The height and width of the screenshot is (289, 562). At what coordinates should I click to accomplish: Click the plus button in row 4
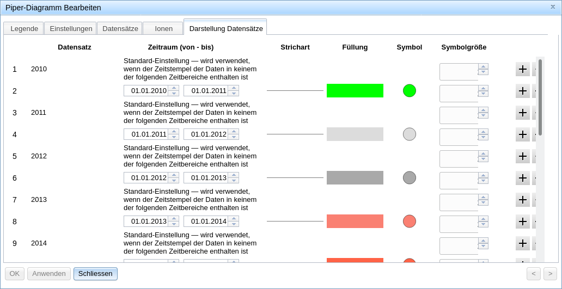point(522,134)
